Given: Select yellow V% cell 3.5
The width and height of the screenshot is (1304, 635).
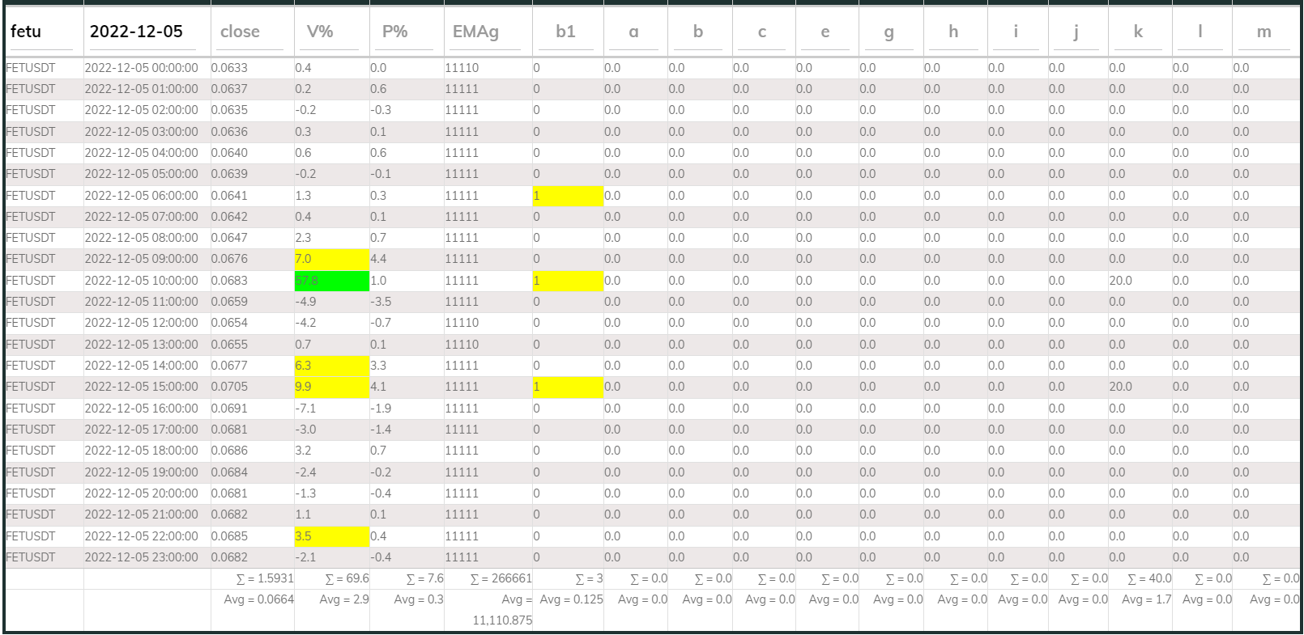Looking at the screenshot, I should point(331,536).
